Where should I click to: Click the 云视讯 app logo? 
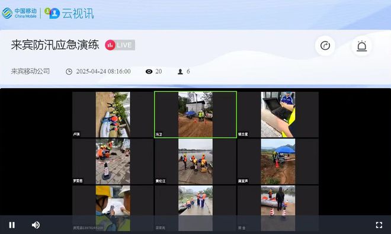coord(69,13)
